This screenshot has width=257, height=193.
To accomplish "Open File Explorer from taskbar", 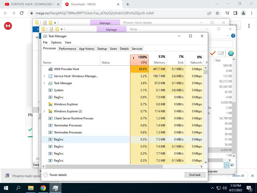I will (31, 188).
